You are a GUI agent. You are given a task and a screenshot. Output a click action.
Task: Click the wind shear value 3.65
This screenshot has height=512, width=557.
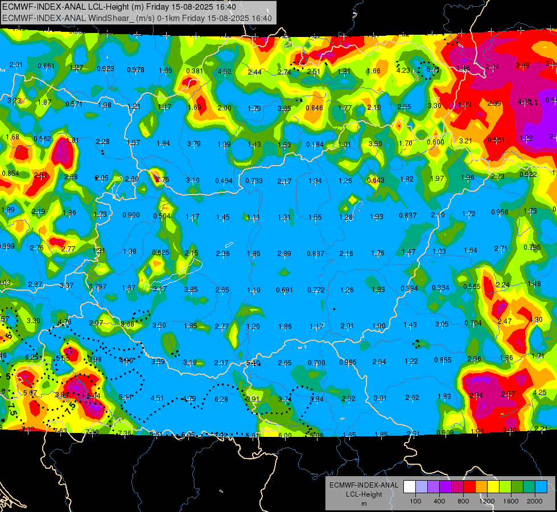[x=284, y=108]
